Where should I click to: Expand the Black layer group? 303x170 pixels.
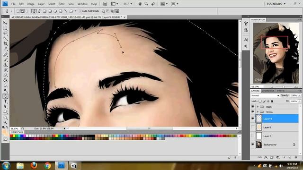[x=258, y=107]
